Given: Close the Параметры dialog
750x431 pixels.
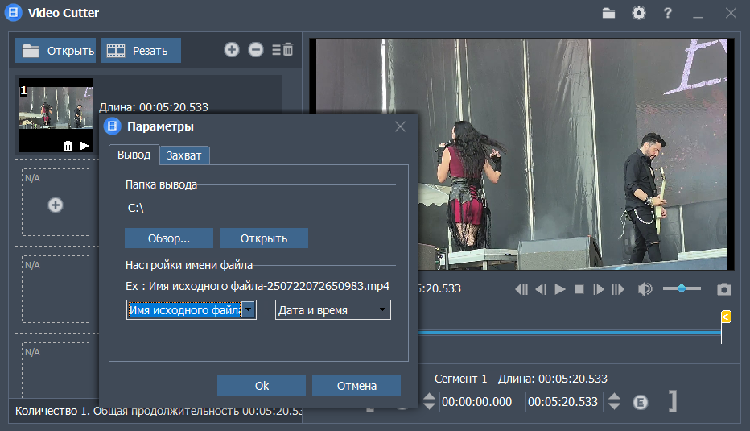Looking at the screenshot, I should click(401, 126).
